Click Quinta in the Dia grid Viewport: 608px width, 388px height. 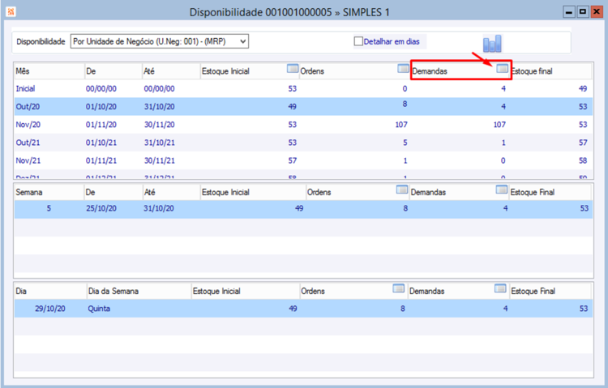99,309
